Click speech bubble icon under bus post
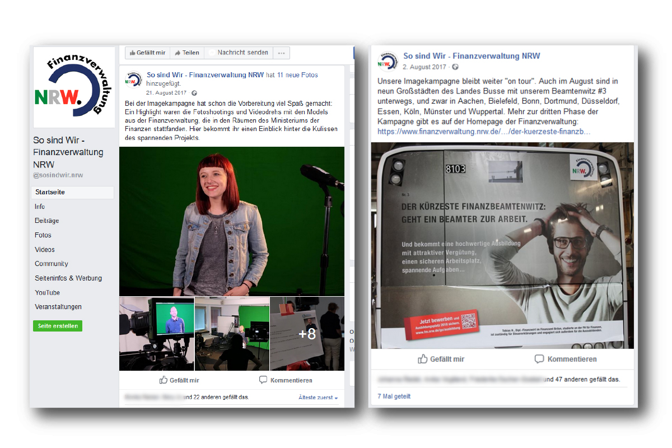The image size is (672, 448). coord(539,359)
